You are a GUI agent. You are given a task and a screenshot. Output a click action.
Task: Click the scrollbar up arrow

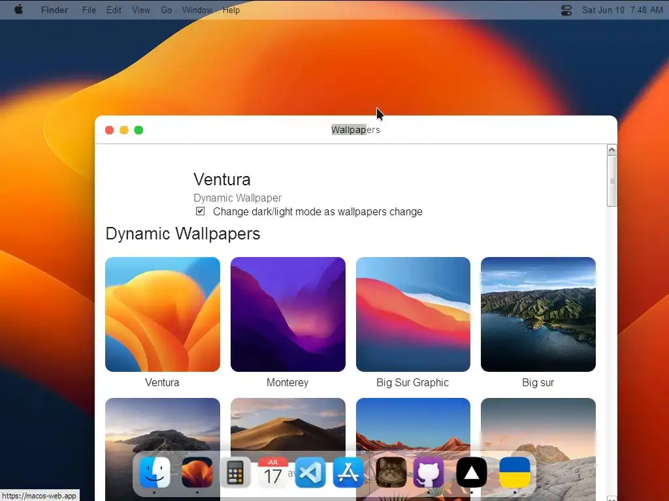pyautogui.click(x=612, y=149)
